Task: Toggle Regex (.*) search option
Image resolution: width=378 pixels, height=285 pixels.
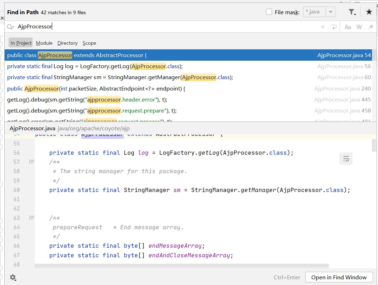Action: pos(371,27)
